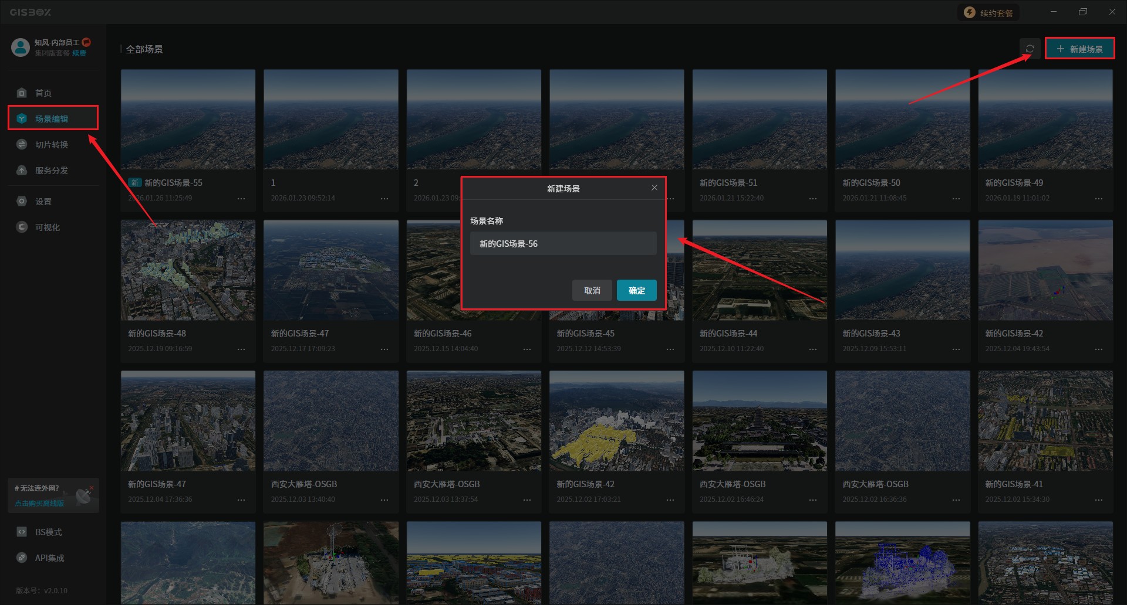Open more options for 新的GIS场景-49
This screenshot has height=605, width=1127.
point(1098,199)
